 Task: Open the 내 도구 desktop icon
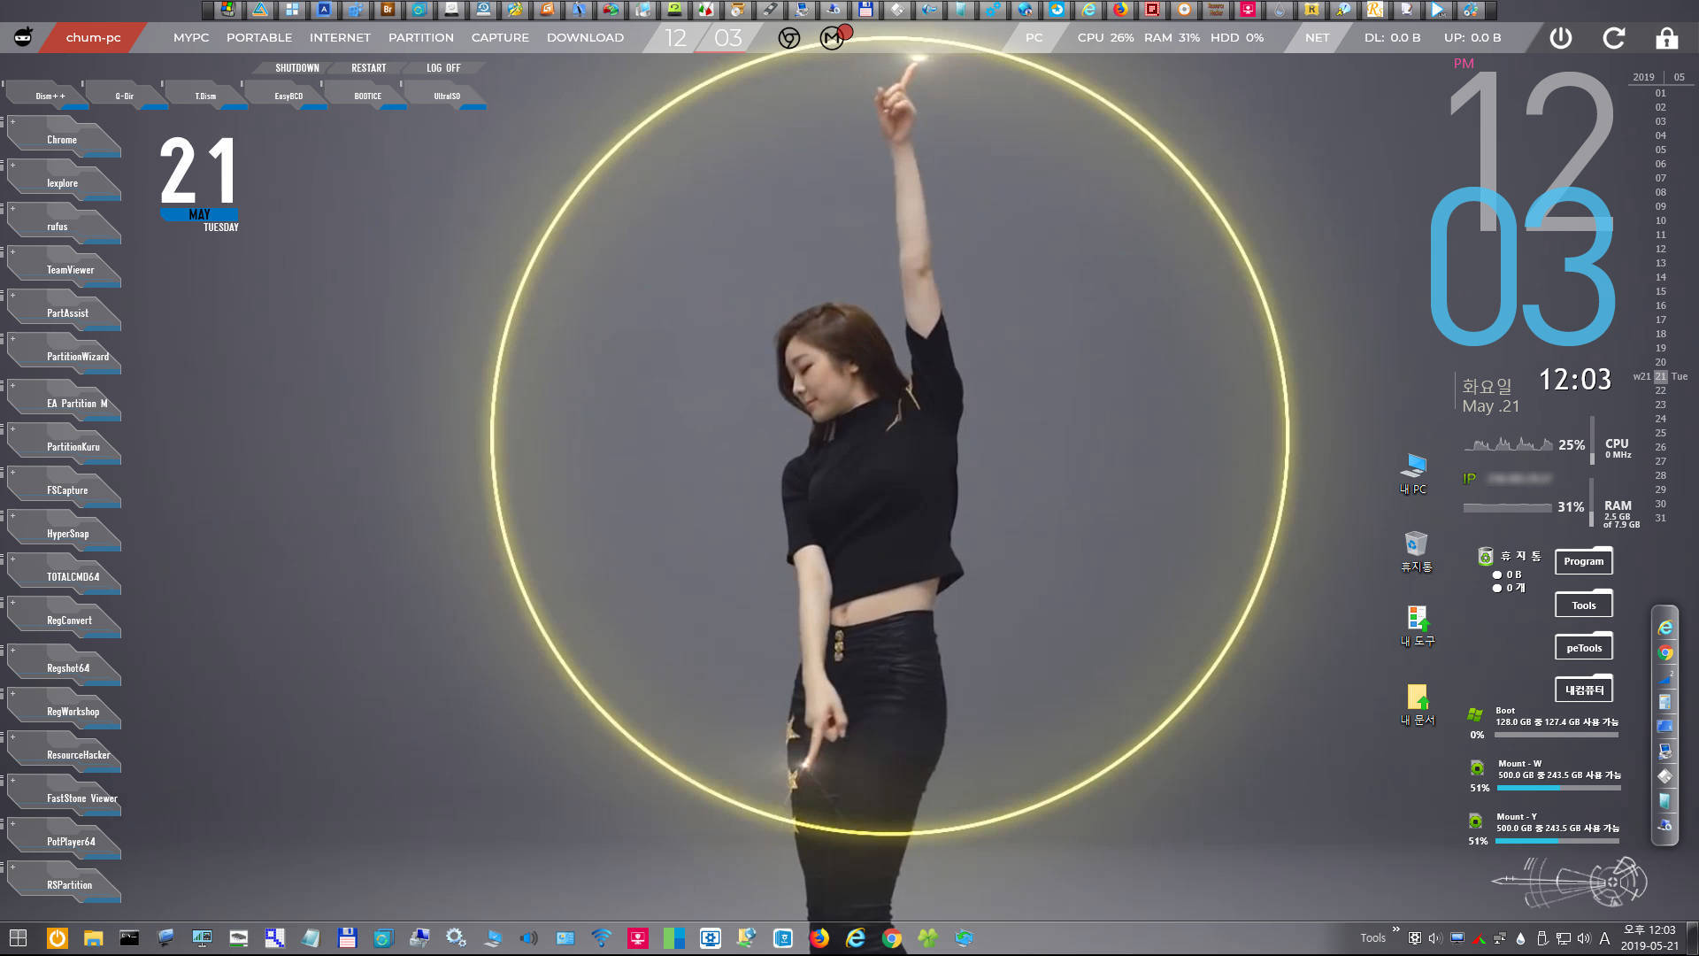[1417, 626]
